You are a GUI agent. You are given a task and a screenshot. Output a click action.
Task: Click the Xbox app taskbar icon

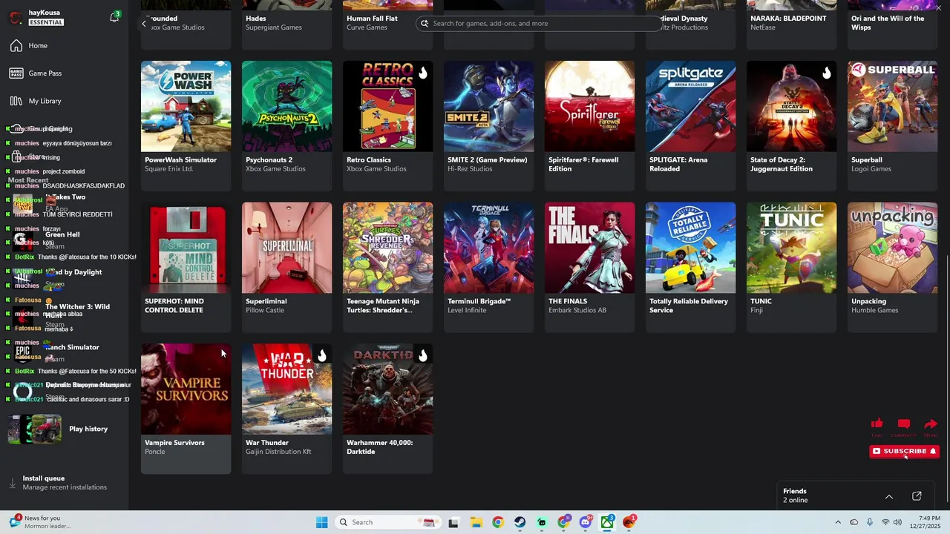click(x=608, y=522)
